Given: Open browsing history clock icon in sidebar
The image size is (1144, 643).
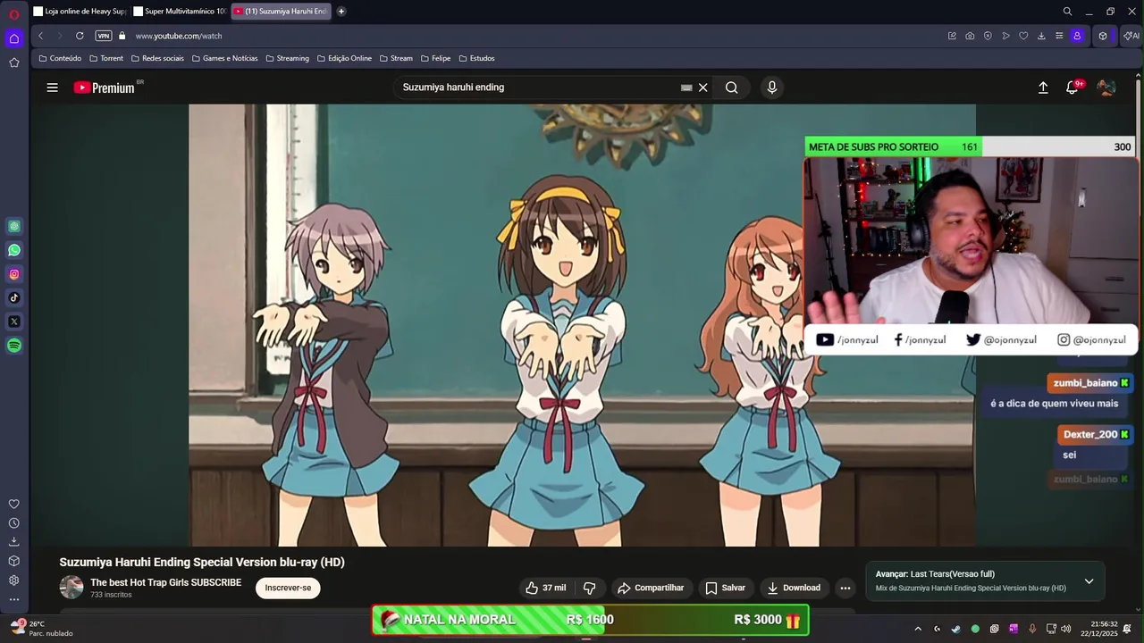Looking at the screenshot, I should (14, 523).
